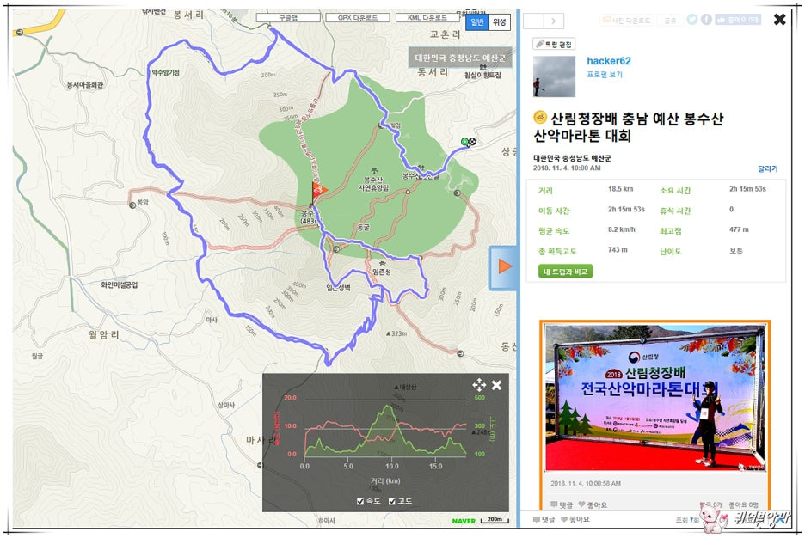Uncheck the 고도 elevation checkbox
The width and height of the screenshot is (805, 538).
click(x=391, y=501)
